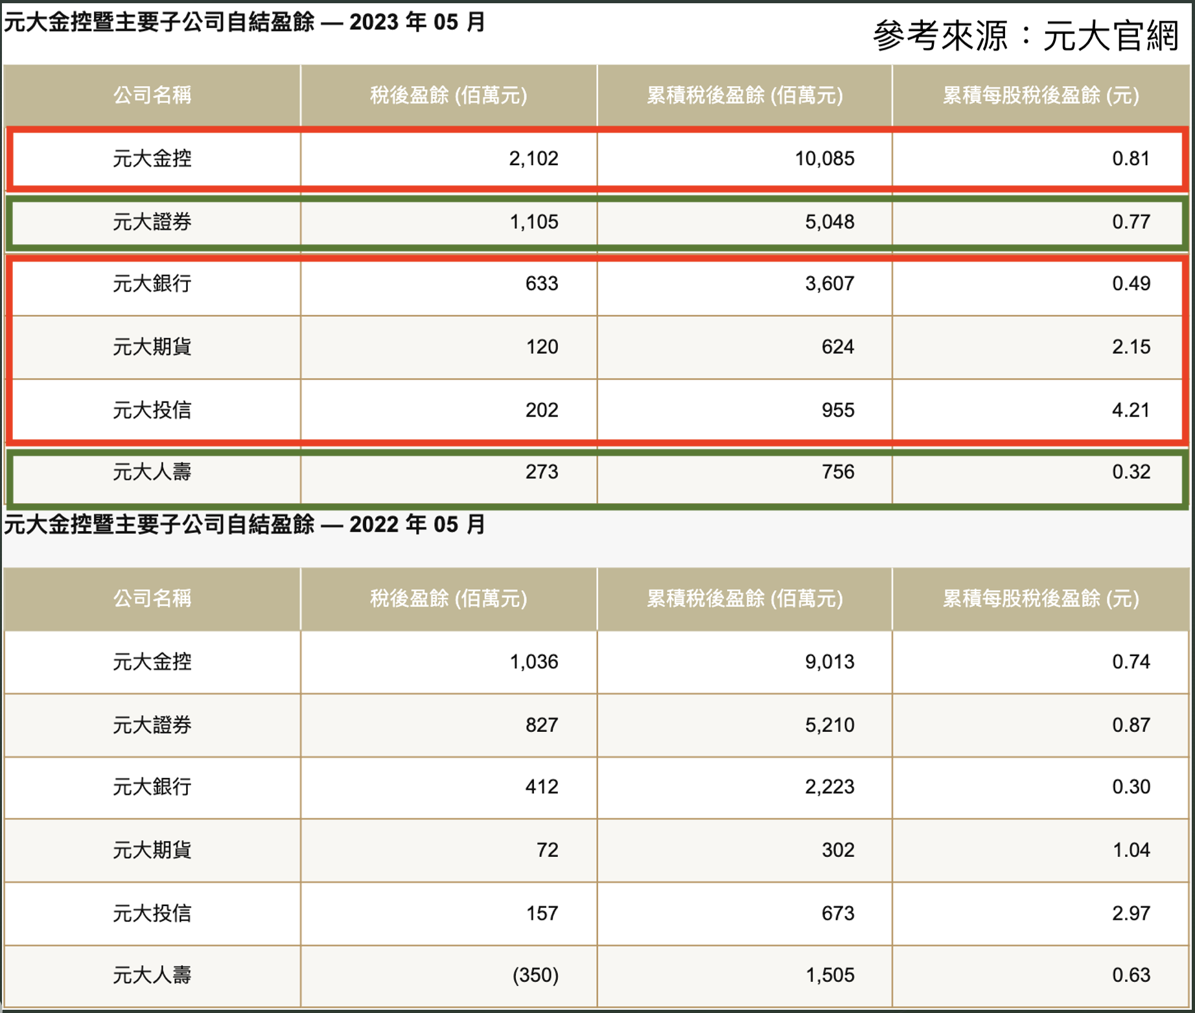Viewport: 1195px width, 1013px height.
Task: Click the EPS value 0.30
Action: point(1131,787)
